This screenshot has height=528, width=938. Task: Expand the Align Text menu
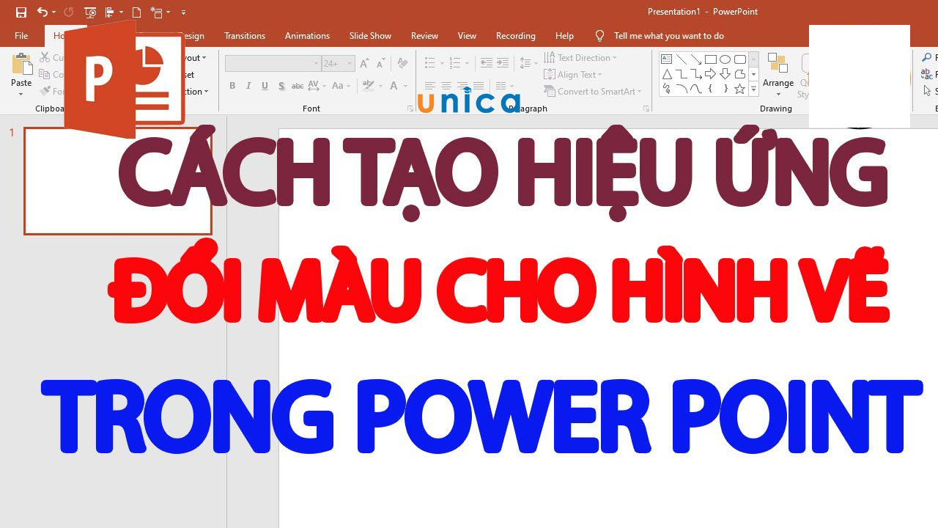[573, 75]
